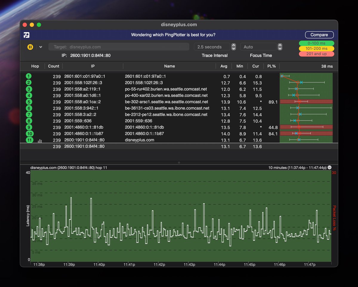358x287 pixels.
Task: Click be-2312-pe12.seattle.wa.ibone.comcast.net name
Action: tap(166, 114)
